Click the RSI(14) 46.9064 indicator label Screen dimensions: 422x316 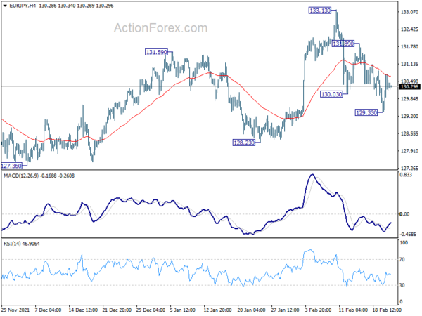(x=22, y=244)
